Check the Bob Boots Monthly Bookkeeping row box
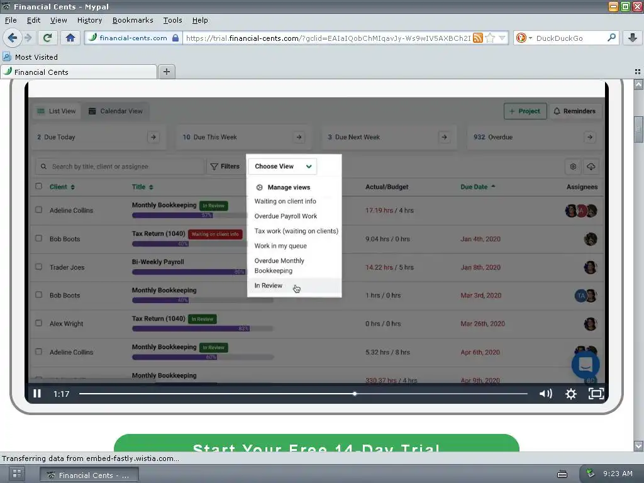The image size is (644, 483). click(x=38, y=294)
